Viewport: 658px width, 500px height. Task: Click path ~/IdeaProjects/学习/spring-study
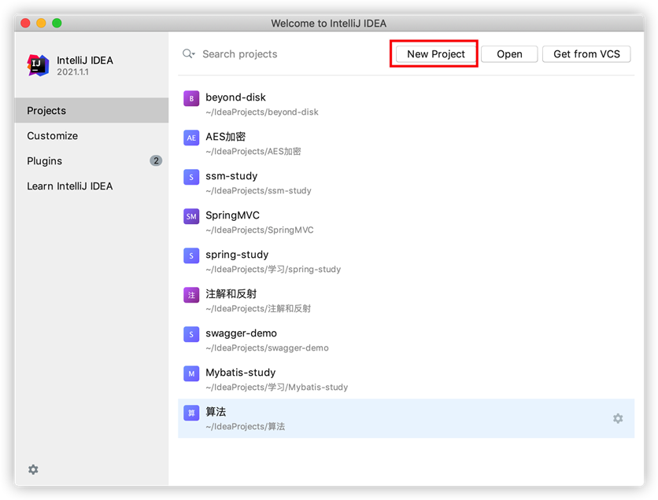pos(273,270)
